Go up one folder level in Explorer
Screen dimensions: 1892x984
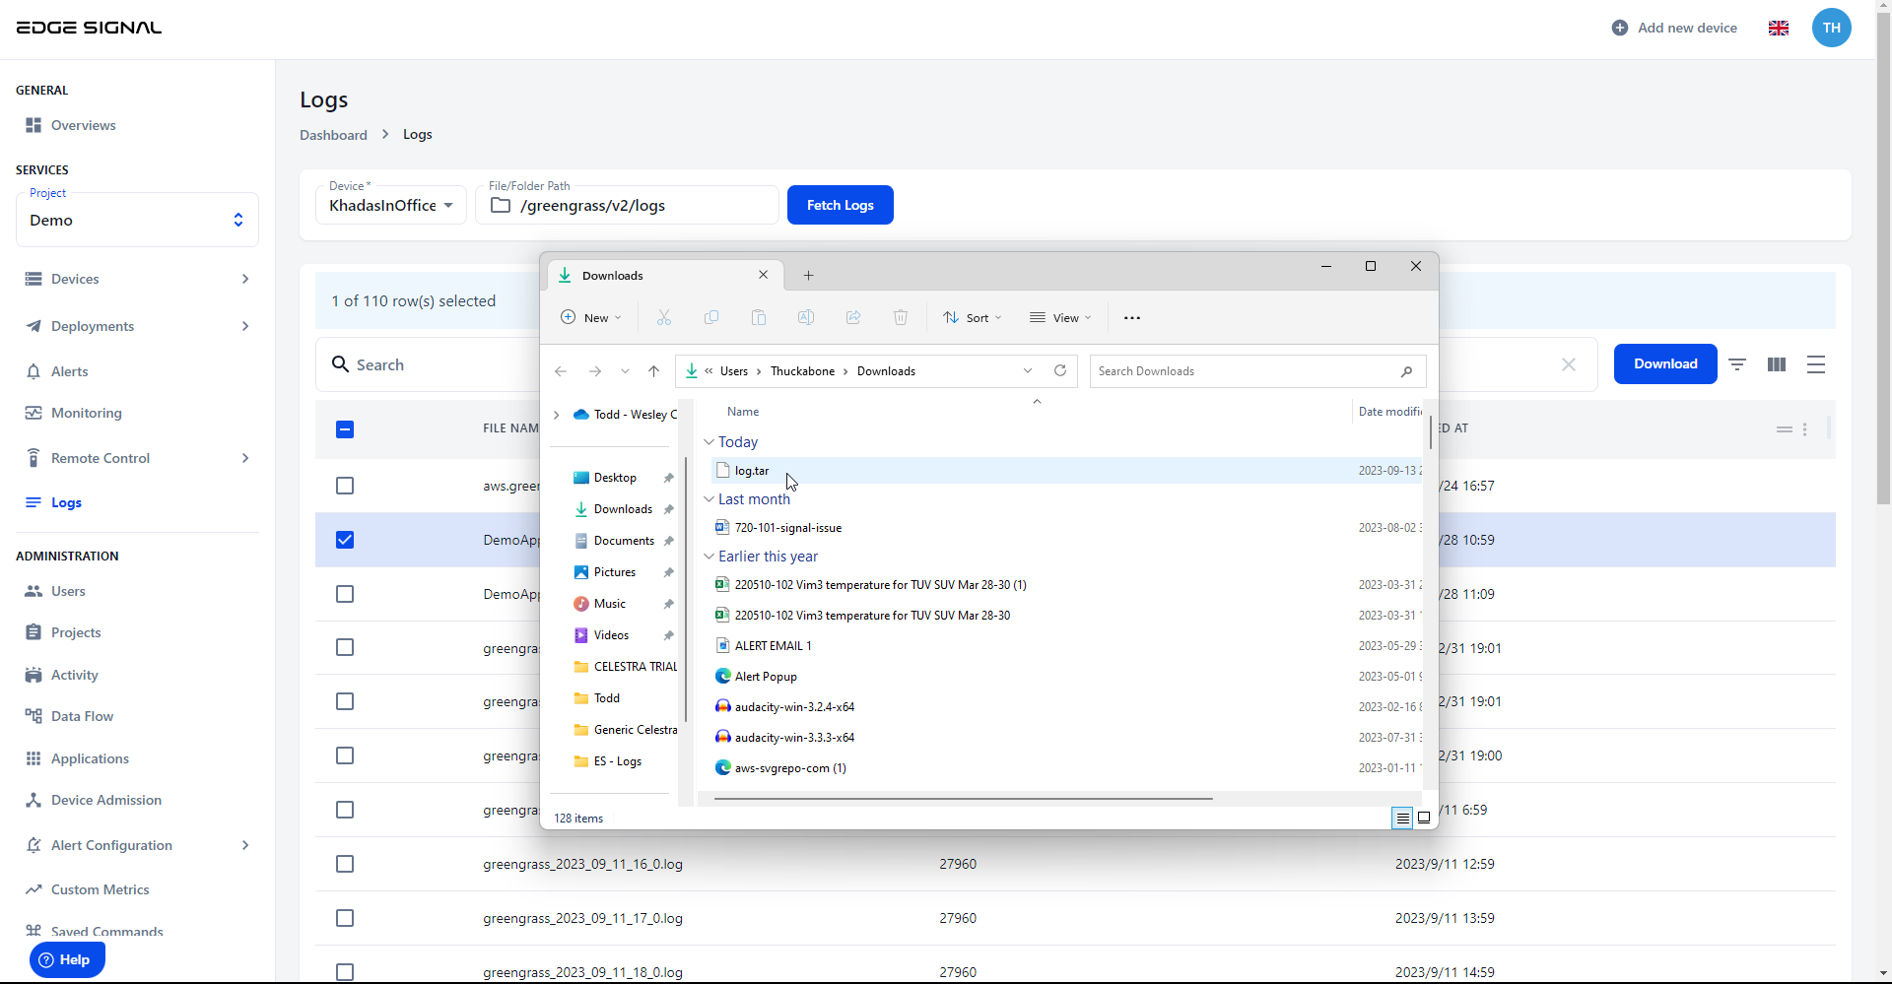pos(653,371)
